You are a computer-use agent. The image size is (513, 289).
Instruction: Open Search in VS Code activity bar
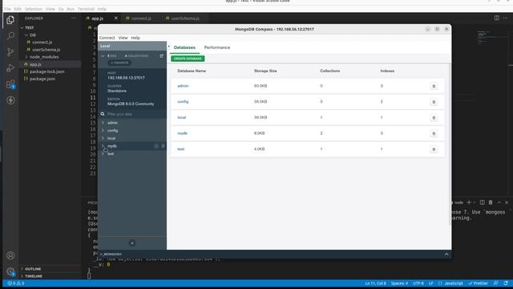pyautogui.click(x=10, y=35)
